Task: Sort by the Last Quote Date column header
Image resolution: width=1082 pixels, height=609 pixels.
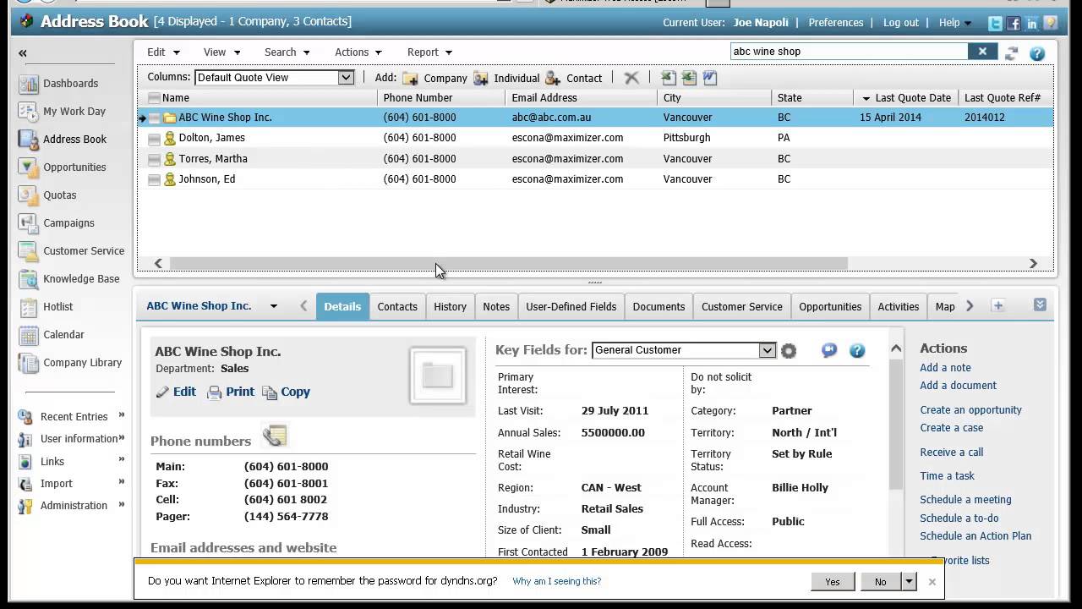Action: tap(913, 98)
